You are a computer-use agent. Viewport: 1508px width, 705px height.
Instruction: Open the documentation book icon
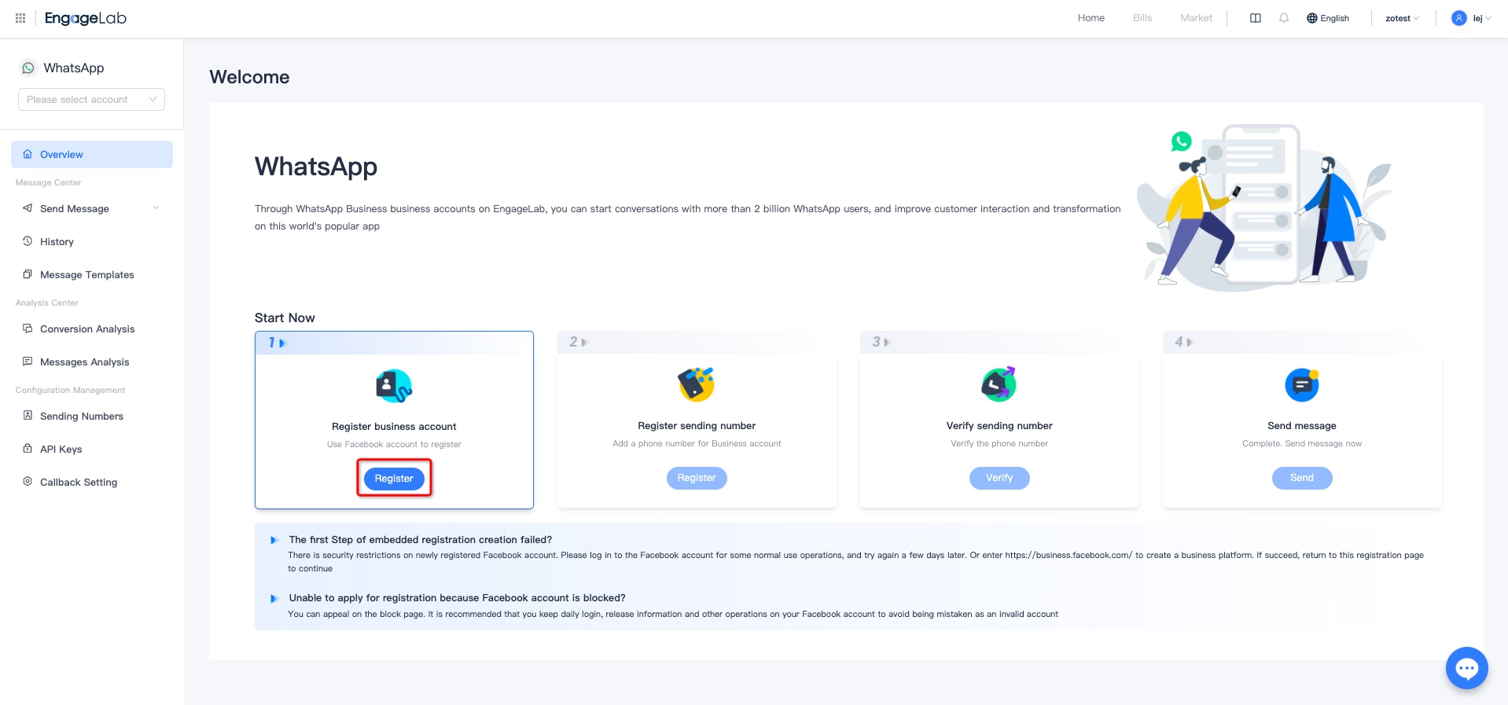pos(1256,18)
